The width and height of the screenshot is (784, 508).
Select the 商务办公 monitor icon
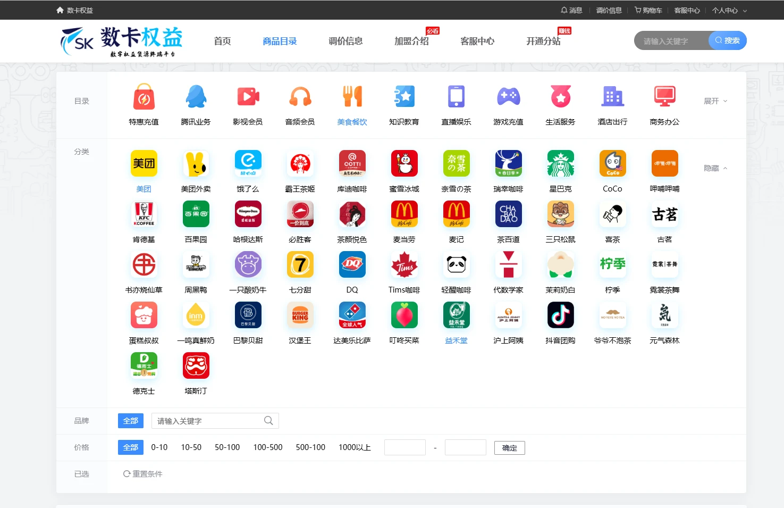(x=665, y=97)
